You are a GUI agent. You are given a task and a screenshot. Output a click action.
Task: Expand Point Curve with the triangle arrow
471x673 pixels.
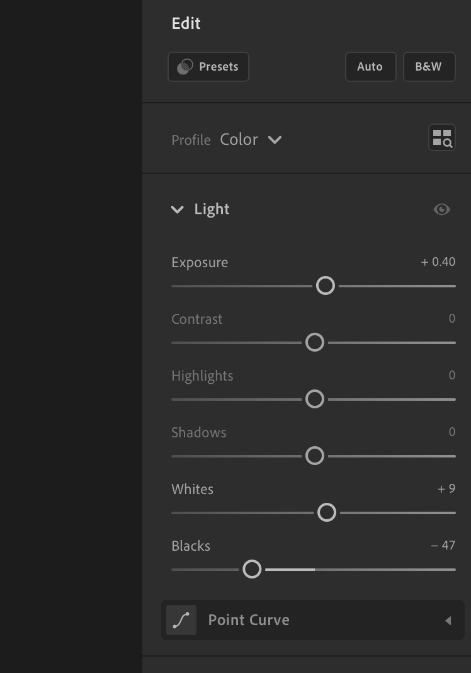tap(448, 621)
